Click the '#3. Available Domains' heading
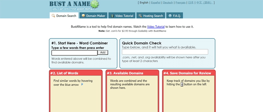 (x=125, y=73)
